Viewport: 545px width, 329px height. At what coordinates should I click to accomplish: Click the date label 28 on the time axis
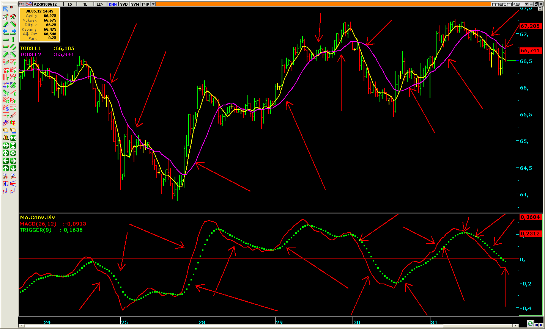(202, 323)
